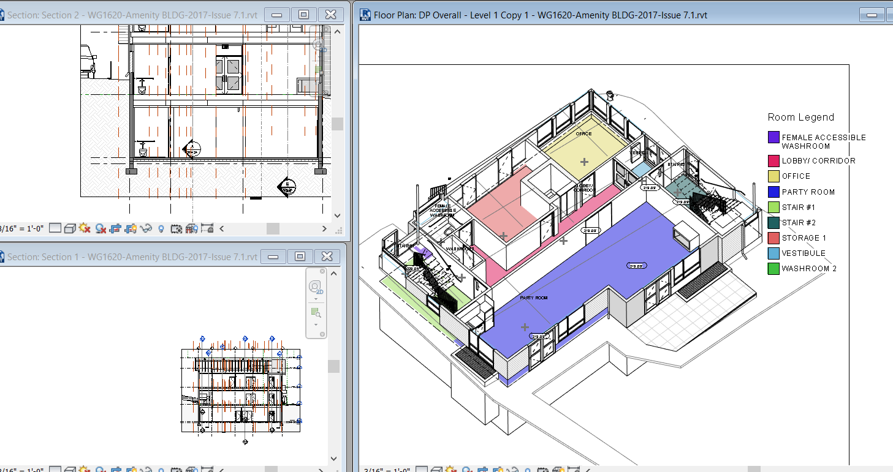Screen dimensions: 893x472
Task: Toggle Shadows off icon in floor plan view
Action: pos(467,469)
